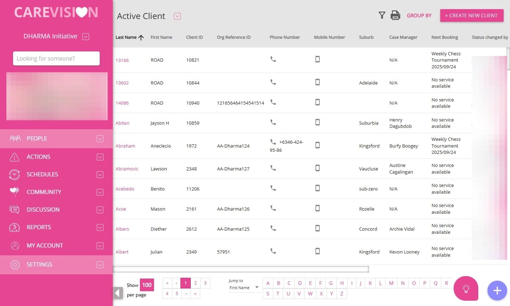The height and width of the screenshot is (306, 510).
Task: Click the purple plus floating button
Action: pos(497,291)
